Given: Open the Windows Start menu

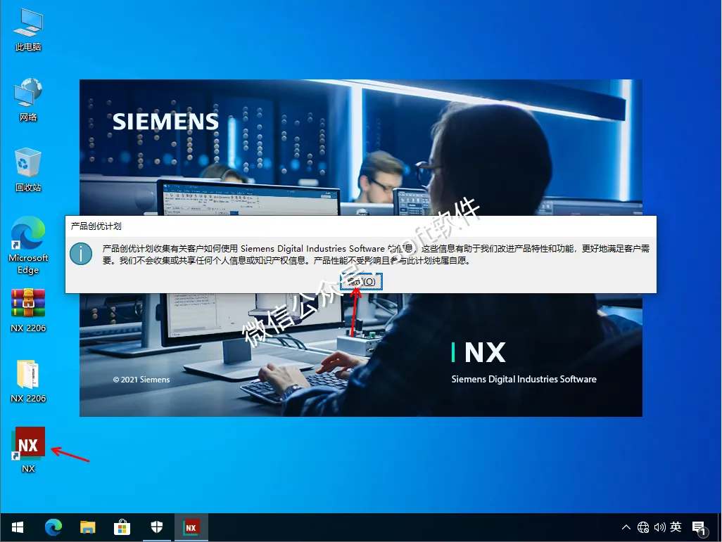Looking at the screenshot, I should tap(18, 527).
